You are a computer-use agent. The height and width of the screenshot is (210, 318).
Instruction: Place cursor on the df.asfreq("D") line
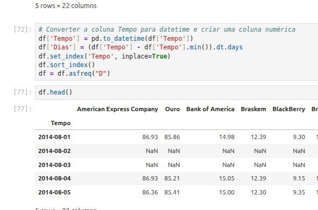pyautogui.click(x=74, y=73)
